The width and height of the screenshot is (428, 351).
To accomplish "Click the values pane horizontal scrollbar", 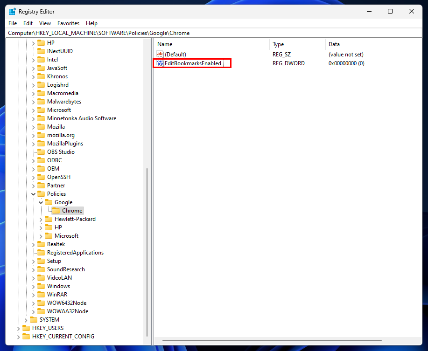I will [272, 341].
